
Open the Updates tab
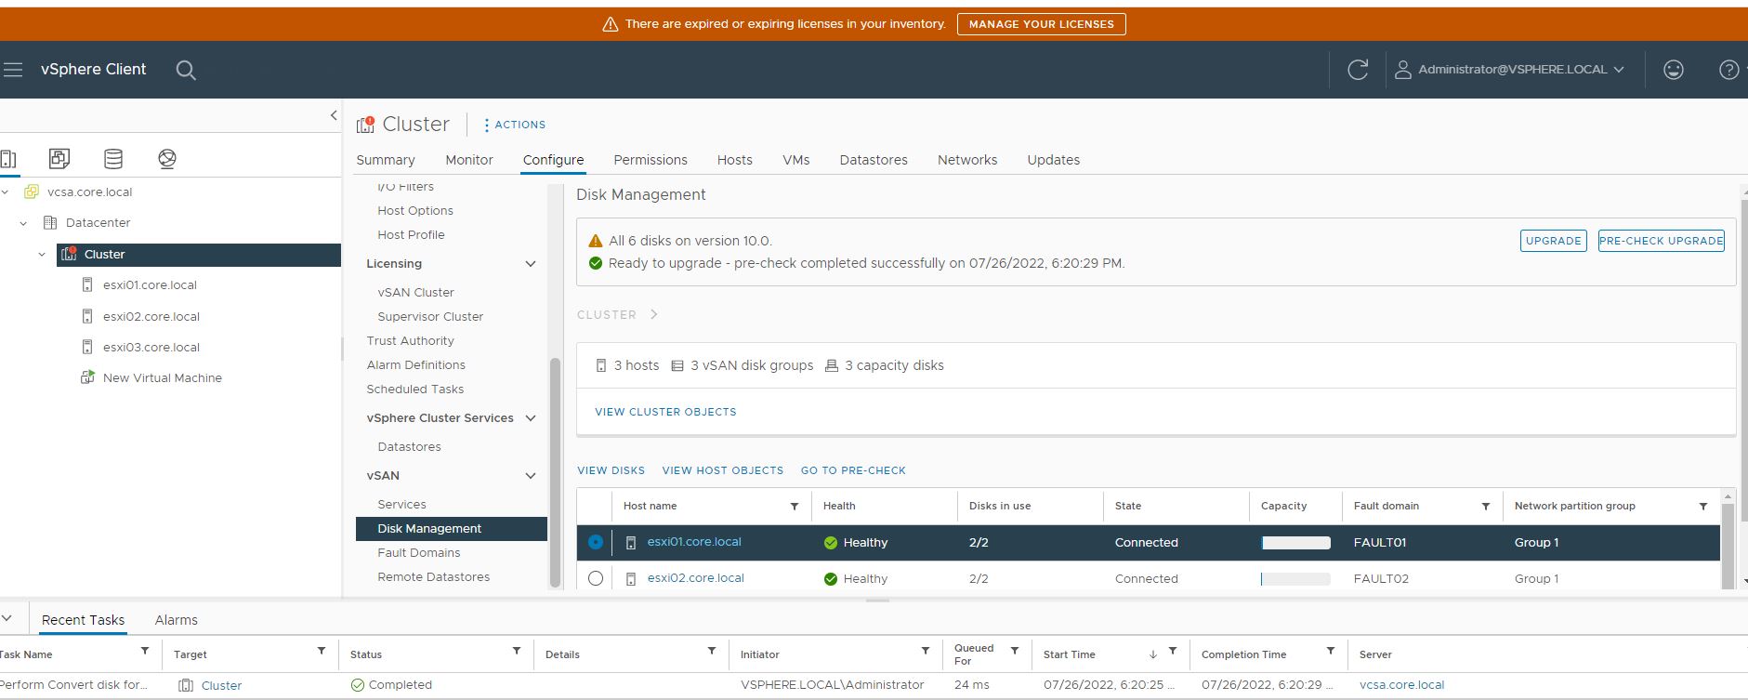pyautogui.click(x=1054, y=160)
